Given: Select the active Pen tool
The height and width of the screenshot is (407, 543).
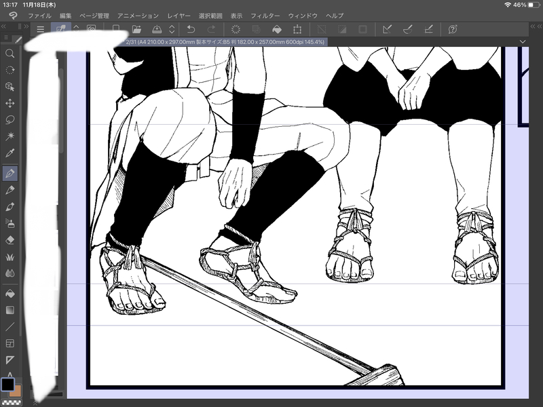Looking at the screenshot, I should [x=10, y=173].
